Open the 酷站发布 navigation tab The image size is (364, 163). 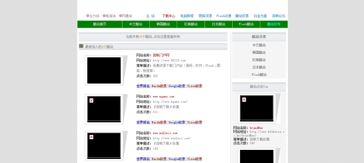point(274,24)
